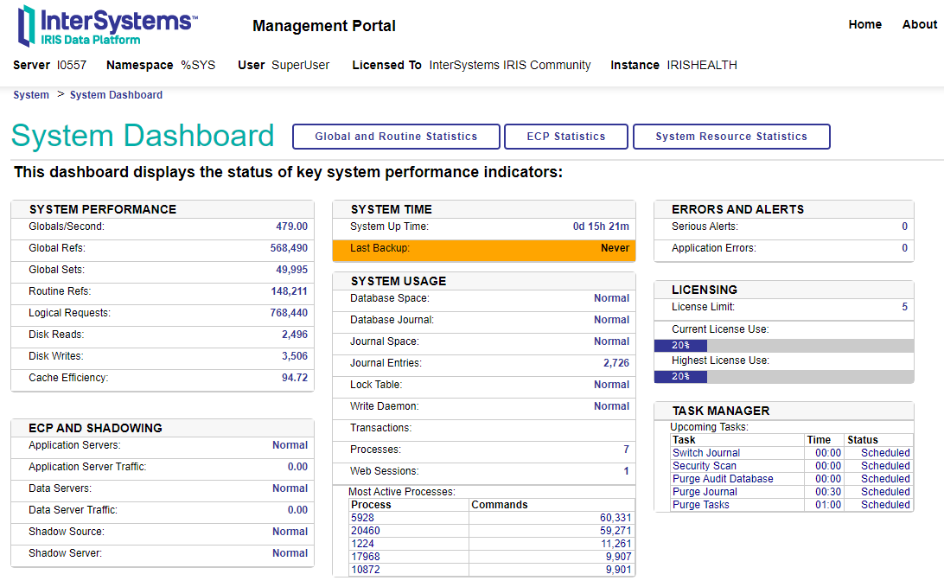Open Global and Routine Statistics
The image size is (944, 587).
(396, 137)
